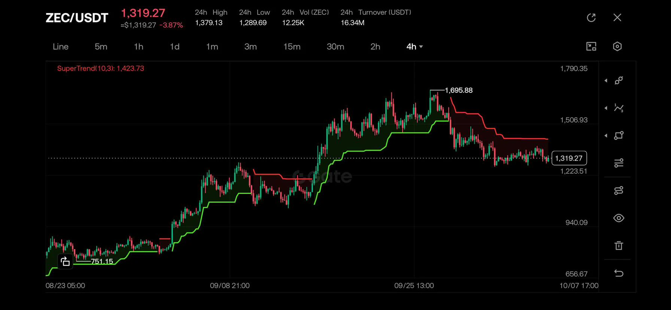This screenshot has width=671, height=310.
Task: Click the 1,790.35 price axis label
Action: click(574, 69)
